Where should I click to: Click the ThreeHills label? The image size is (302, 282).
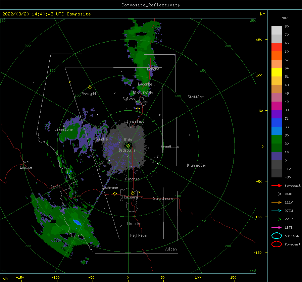point(169,147)
